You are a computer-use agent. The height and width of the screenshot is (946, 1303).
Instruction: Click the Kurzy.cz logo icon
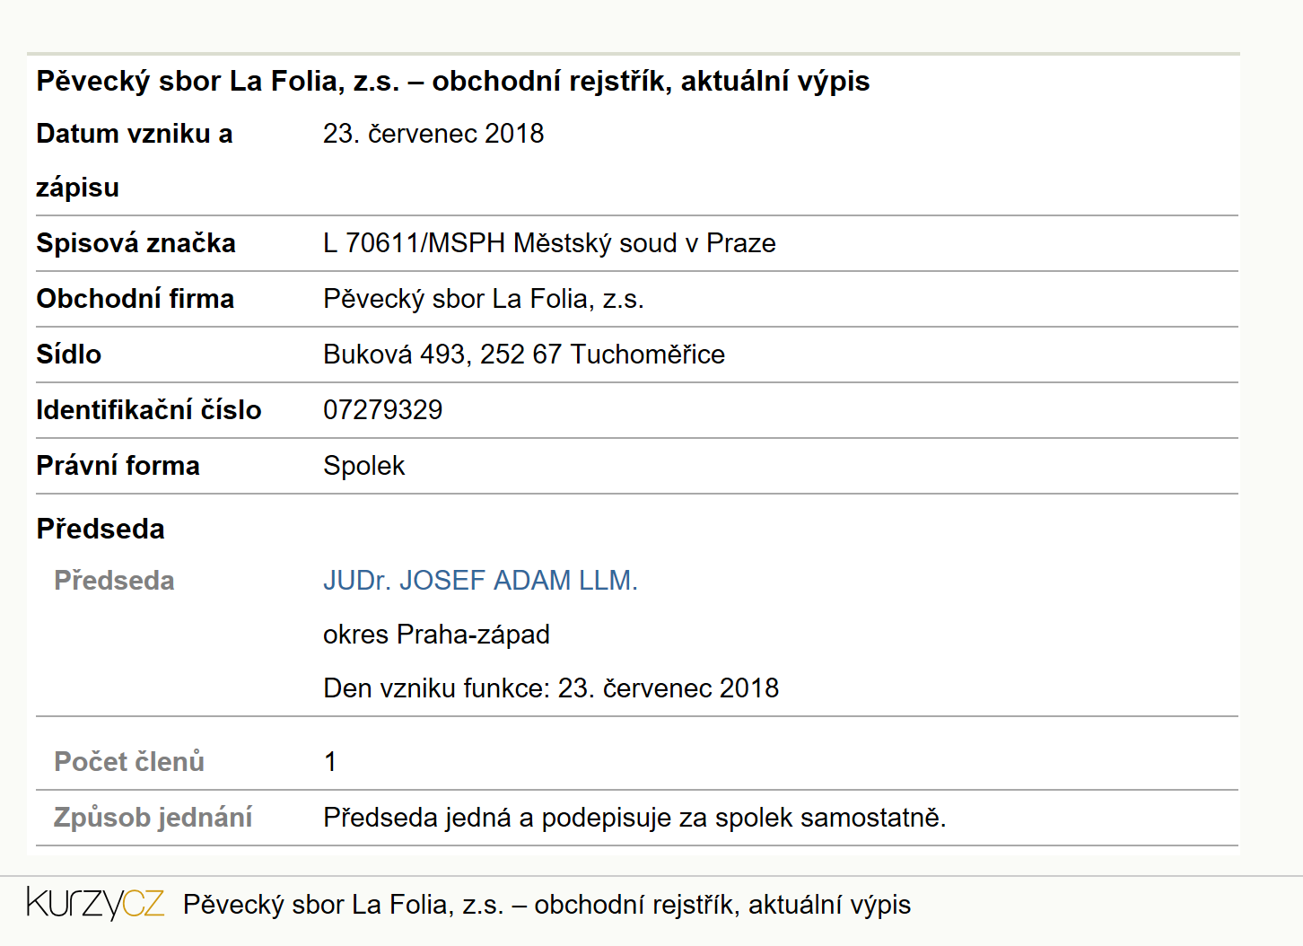[95, 903]
